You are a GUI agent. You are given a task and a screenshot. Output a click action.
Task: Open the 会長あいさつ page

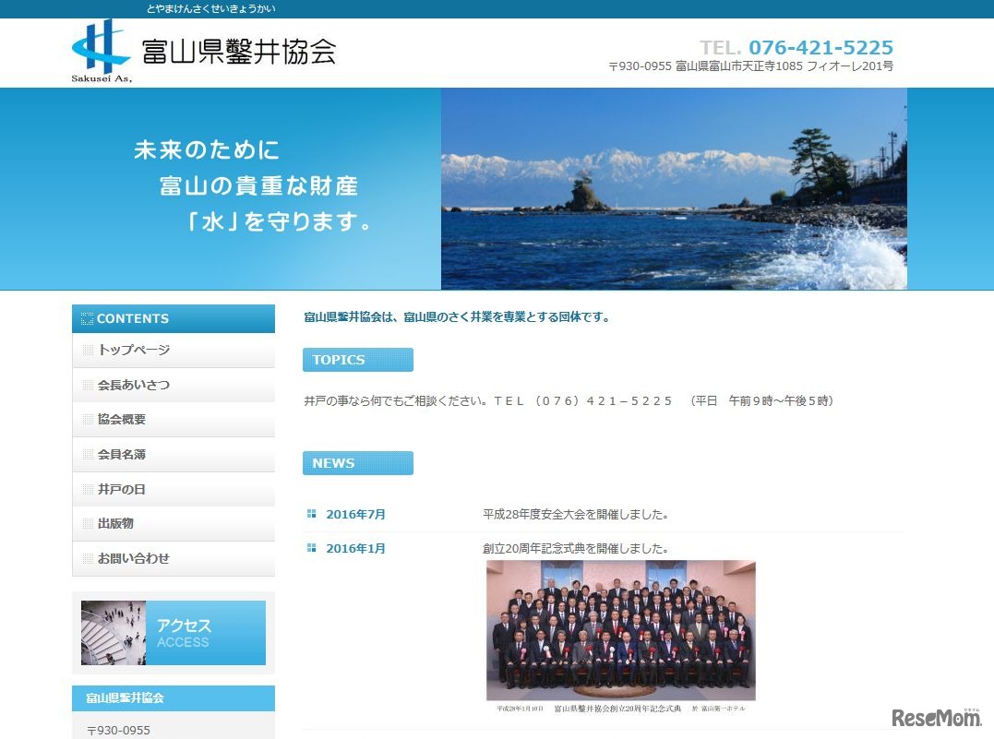point(174,385)
